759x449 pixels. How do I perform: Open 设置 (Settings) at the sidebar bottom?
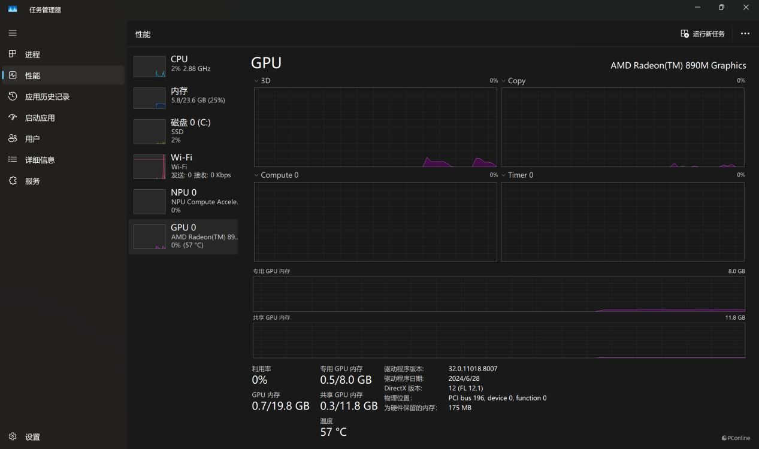pos(63,436)
